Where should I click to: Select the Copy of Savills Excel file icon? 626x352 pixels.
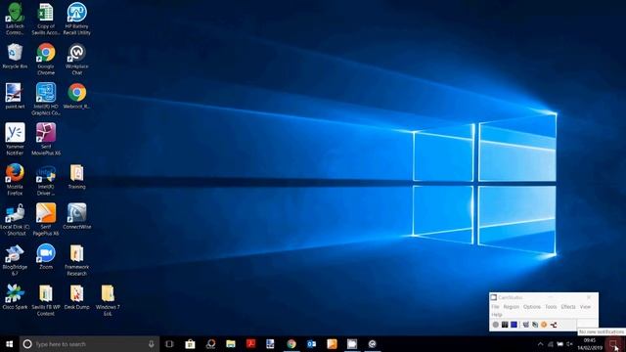[46, 19]
